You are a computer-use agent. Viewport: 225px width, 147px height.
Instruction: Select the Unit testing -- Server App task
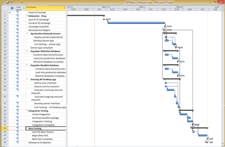pos(47,44)
